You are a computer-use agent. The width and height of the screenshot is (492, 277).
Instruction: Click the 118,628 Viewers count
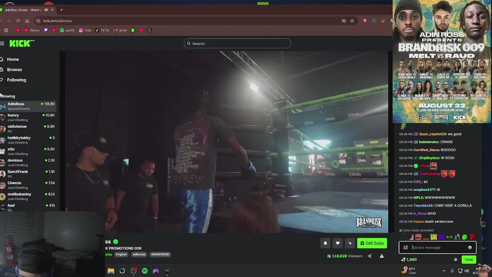click(345, 256)
